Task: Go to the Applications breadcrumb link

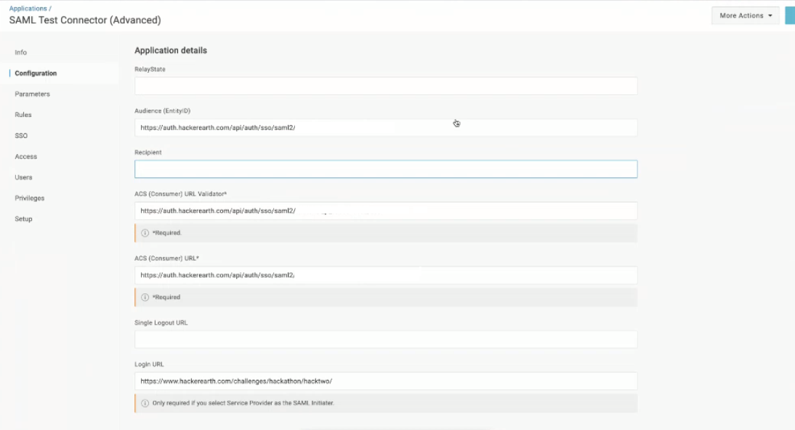Action: pyautogui.click(x=28, y=9)
